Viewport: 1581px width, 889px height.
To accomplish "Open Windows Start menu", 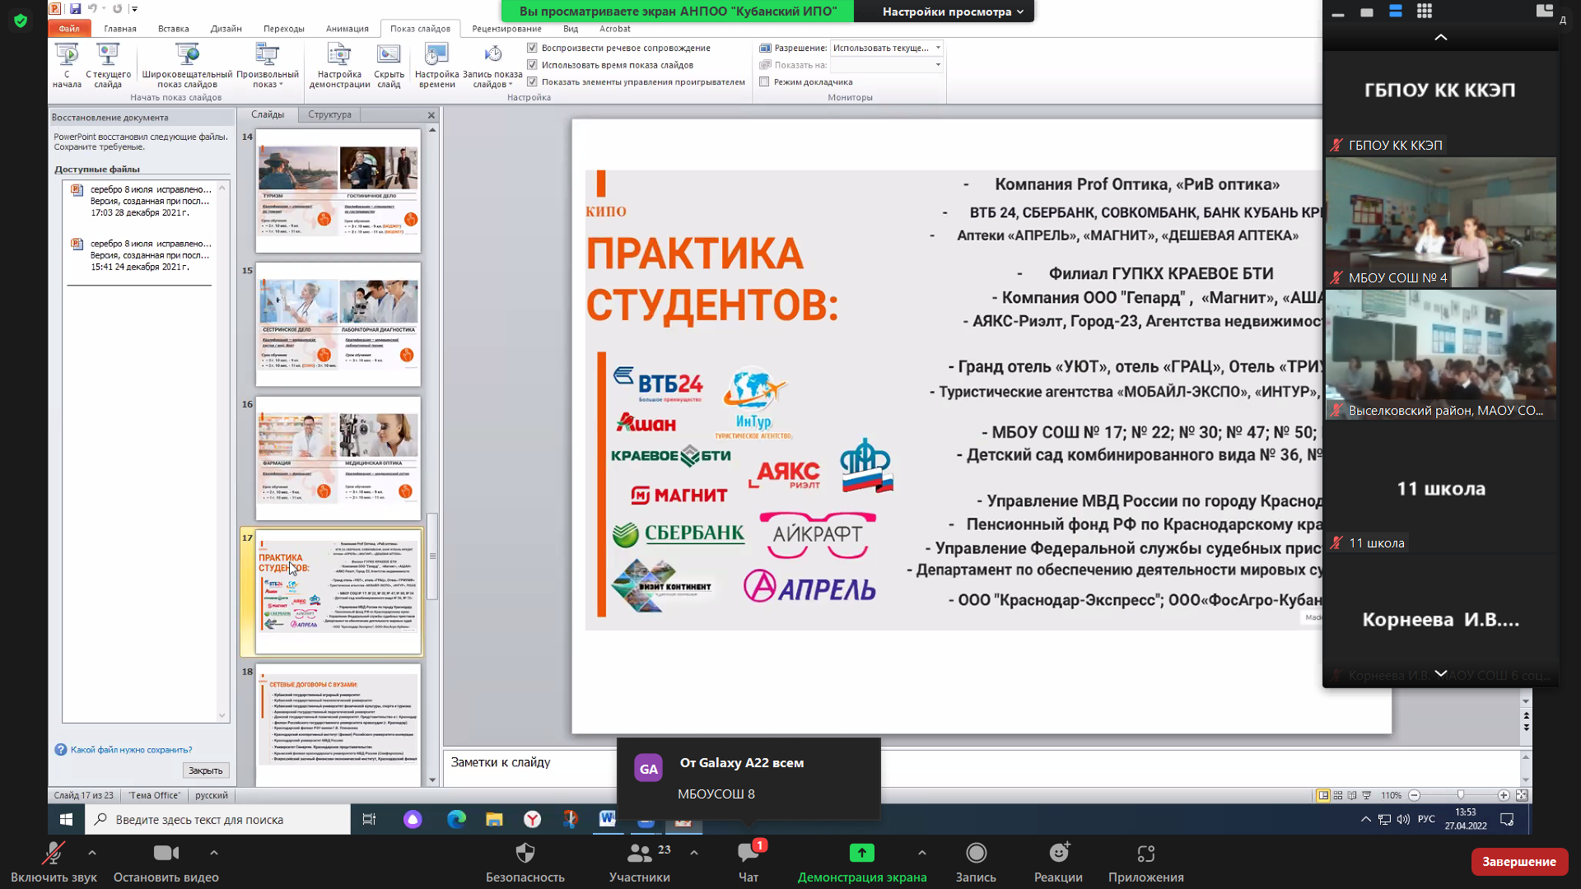I will click(x=67, y=819).
